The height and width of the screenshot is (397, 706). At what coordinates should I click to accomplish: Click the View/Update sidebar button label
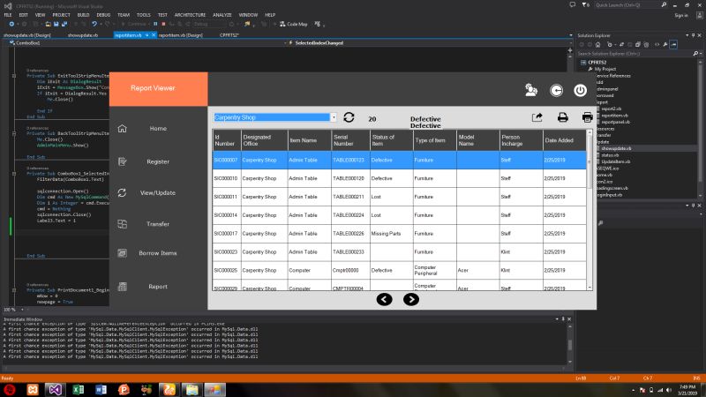pos(158,192)
